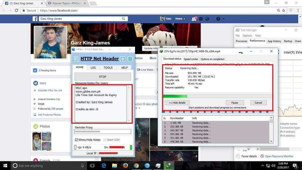Open File Explorer from the taskbar
Image resolution: width=302 pixels, height=170 pixels.
click(x=115, y=165)
